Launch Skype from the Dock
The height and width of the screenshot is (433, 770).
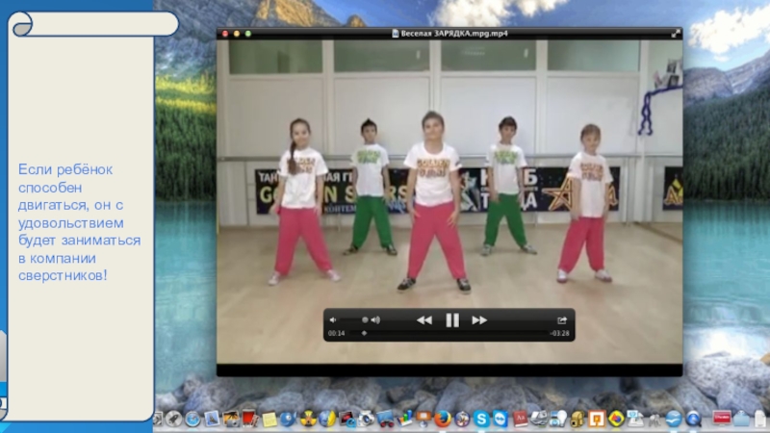pyautogui.click(x=480, y=419)
